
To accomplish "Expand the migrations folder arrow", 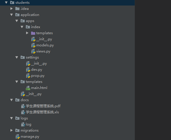I will click(x=11, y=130).
